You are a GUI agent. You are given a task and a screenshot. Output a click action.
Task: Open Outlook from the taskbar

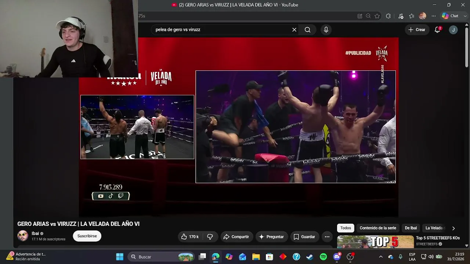242,257
